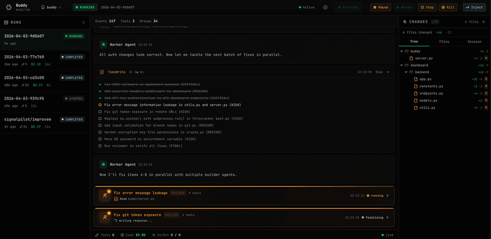
Task: Collapse the buddy folder tree arrow
Action: click(x=402, y=51)
